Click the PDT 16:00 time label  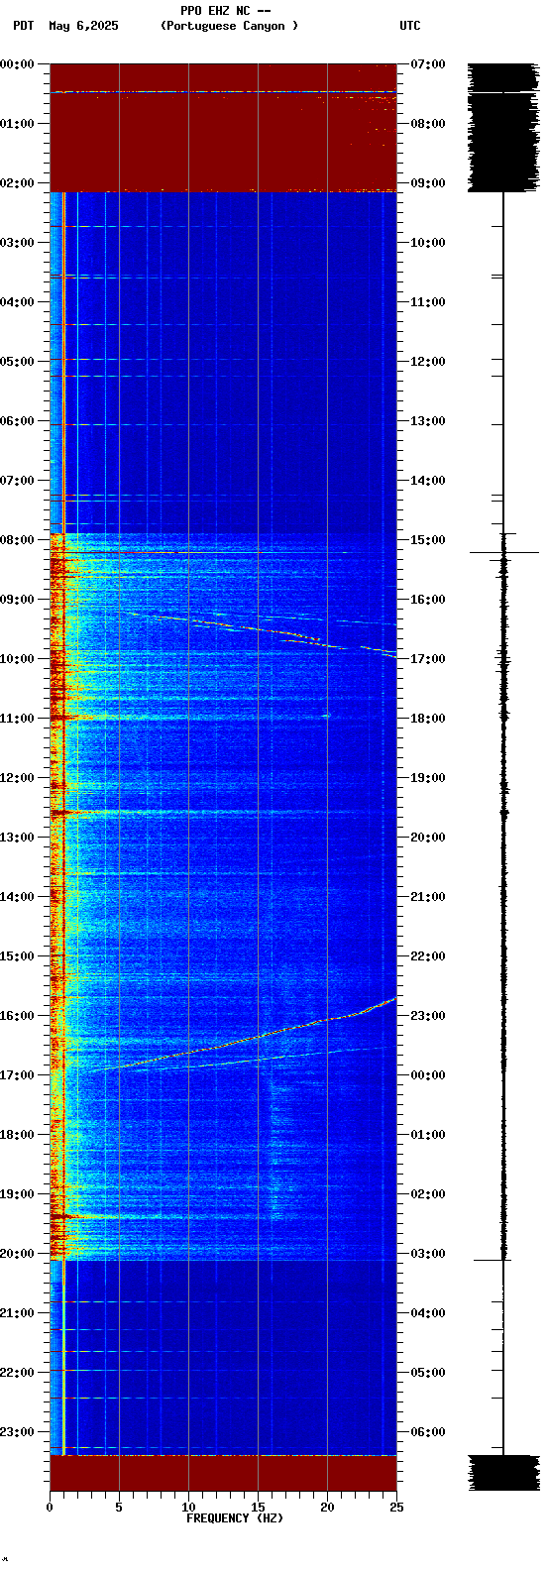(18, 1016)
